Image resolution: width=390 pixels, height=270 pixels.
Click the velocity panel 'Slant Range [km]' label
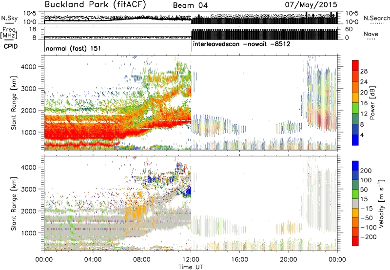click(x=14, y=203)
